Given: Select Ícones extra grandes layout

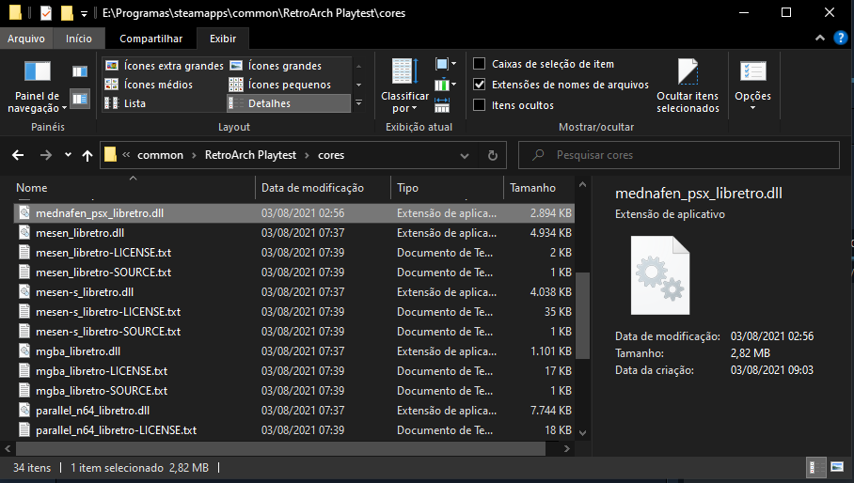Looking at the screenshot, I should click(x=165, y=65).
